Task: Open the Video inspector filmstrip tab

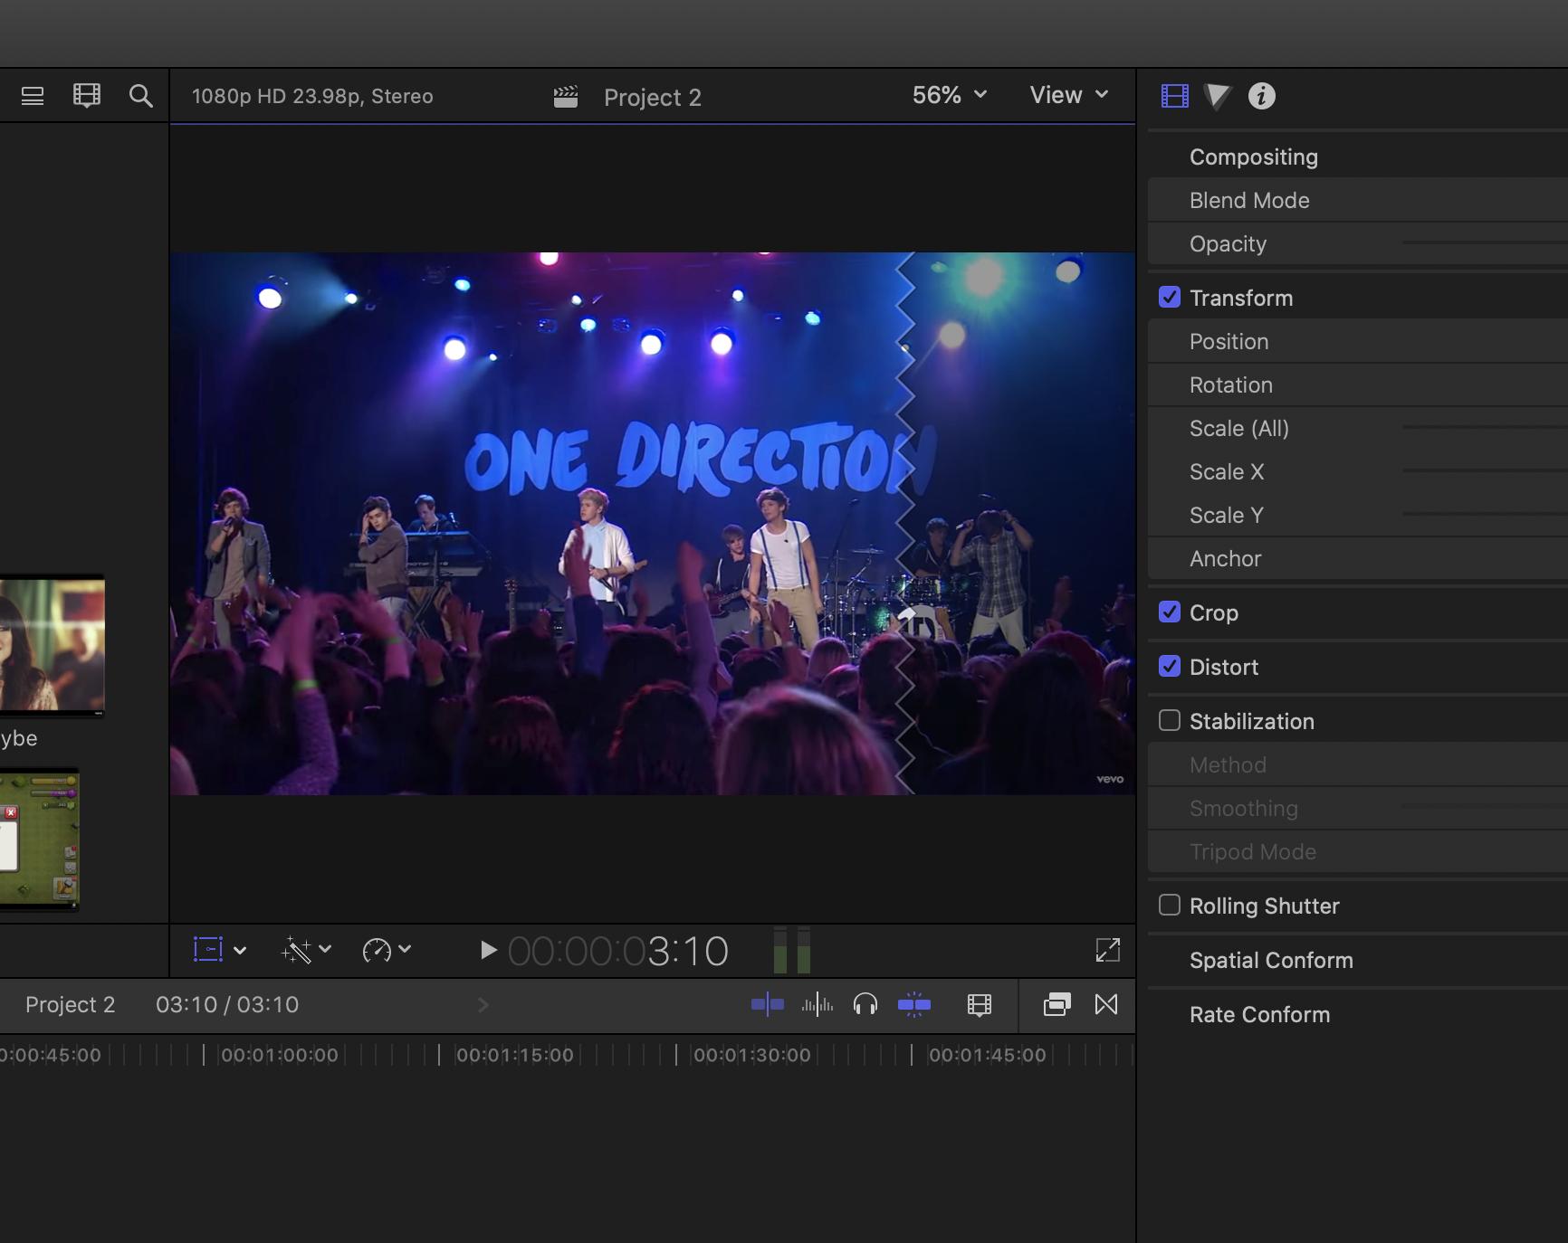Action: tap(1175, 96)
